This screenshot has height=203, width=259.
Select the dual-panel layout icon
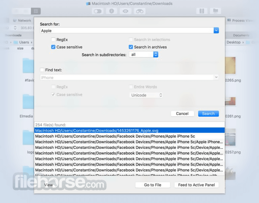tap(202, 11)
